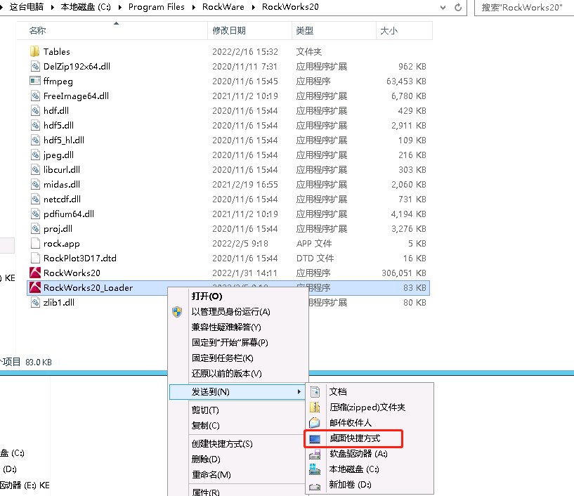Choose 创建快捷方式(S) menu entry
Viewport: 574px width, 496px height.
point(222,444)
